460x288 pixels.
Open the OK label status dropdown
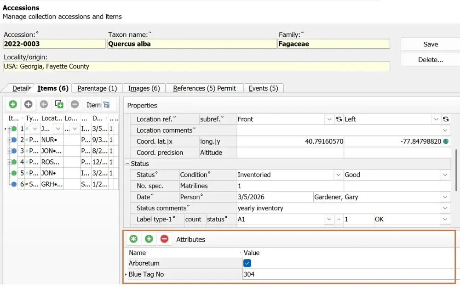(445, 219)
